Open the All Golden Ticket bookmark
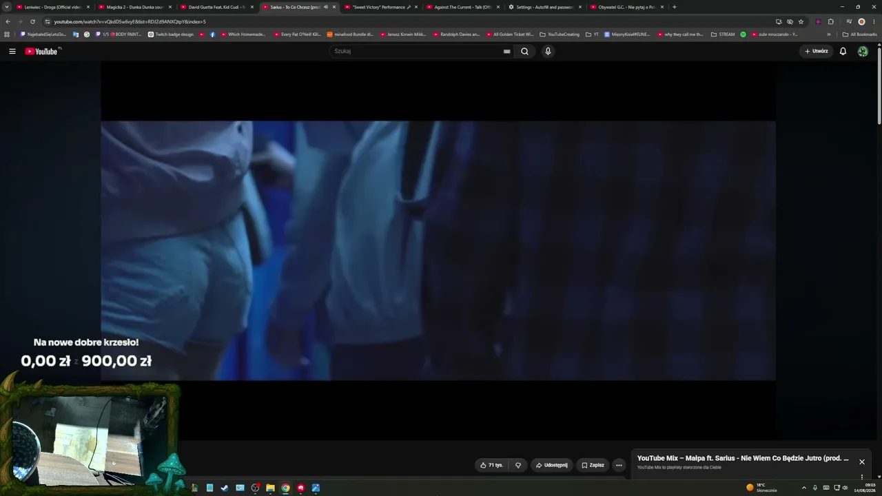The image size is (882, 496). (x=510, y=34)
